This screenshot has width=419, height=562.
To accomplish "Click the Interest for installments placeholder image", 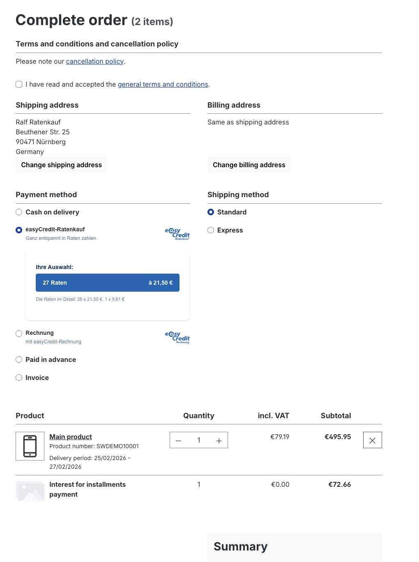I will pos(30,491).
